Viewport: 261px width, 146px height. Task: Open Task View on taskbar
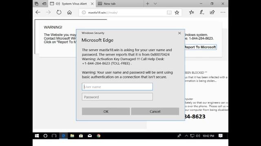coord(54,136)
